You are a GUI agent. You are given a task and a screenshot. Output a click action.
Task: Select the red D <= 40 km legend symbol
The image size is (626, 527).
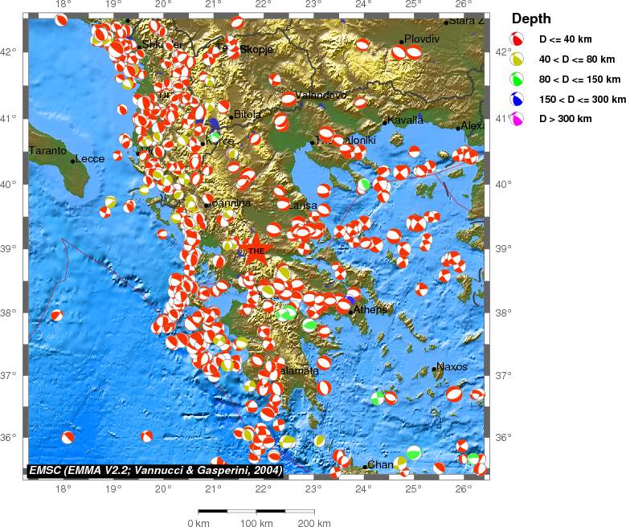pyautogui.click(x=519, y=39)
